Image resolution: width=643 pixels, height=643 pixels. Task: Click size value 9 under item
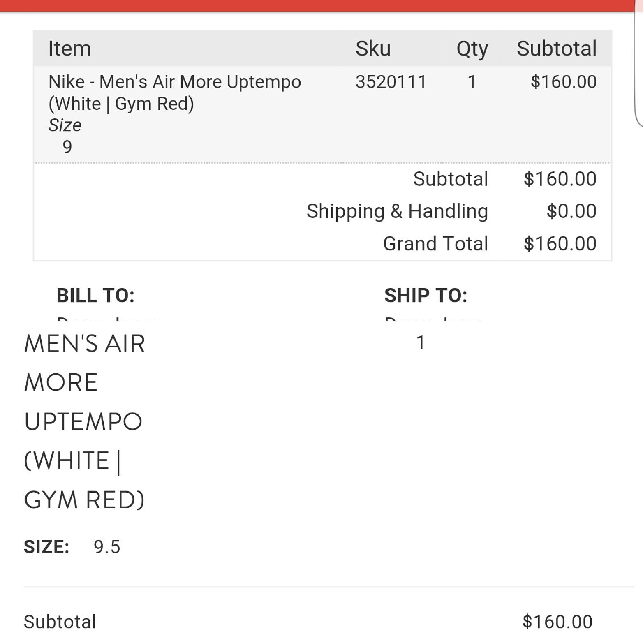tap(67, 147)
